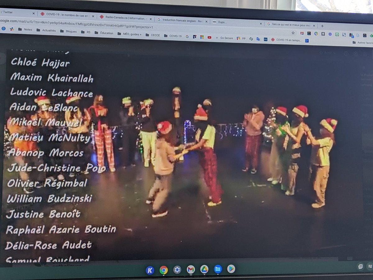This screenshot has height=280, width=373.
Task: Close the Radio-Canada.ca tab
Action: [x=151, y=19]
